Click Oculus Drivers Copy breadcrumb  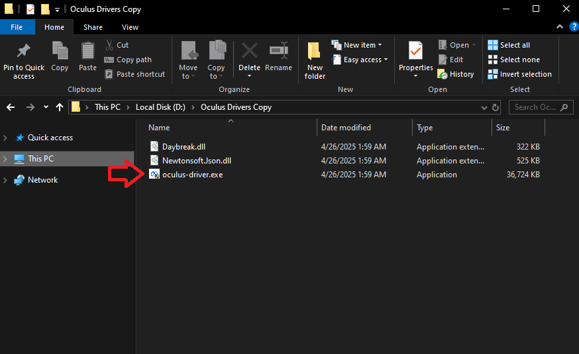point(236,107)
